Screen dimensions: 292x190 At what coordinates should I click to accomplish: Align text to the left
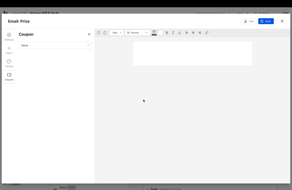click(x=187, y=33)
